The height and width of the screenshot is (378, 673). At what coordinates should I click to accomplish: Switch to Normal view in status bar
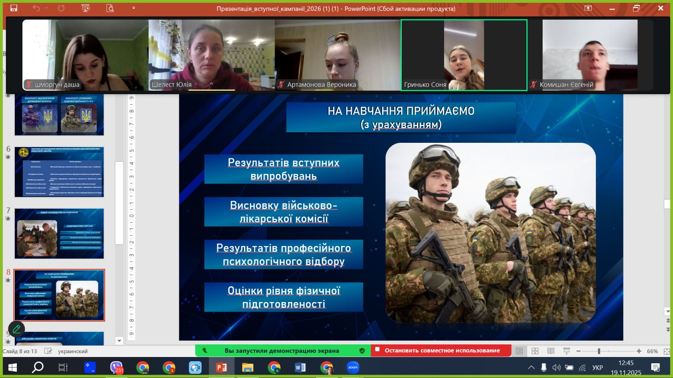519,351
